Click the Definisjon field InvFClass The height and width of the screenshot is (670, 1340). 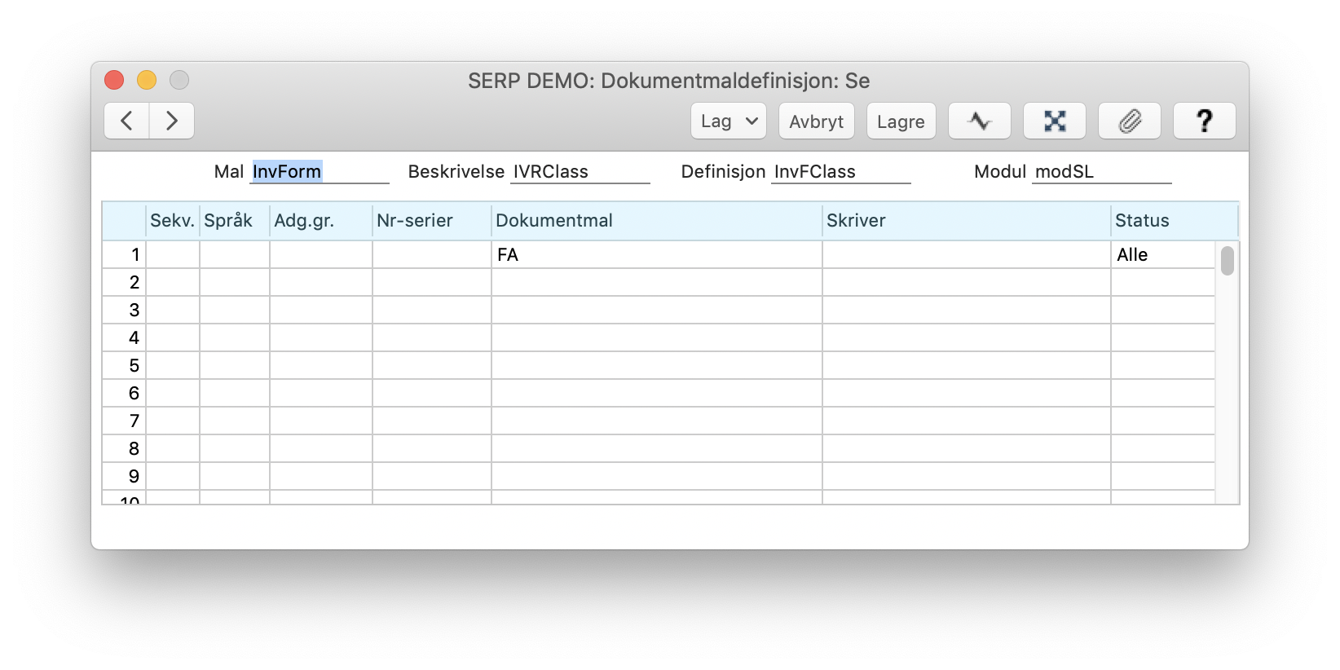[x=841, y=171]
